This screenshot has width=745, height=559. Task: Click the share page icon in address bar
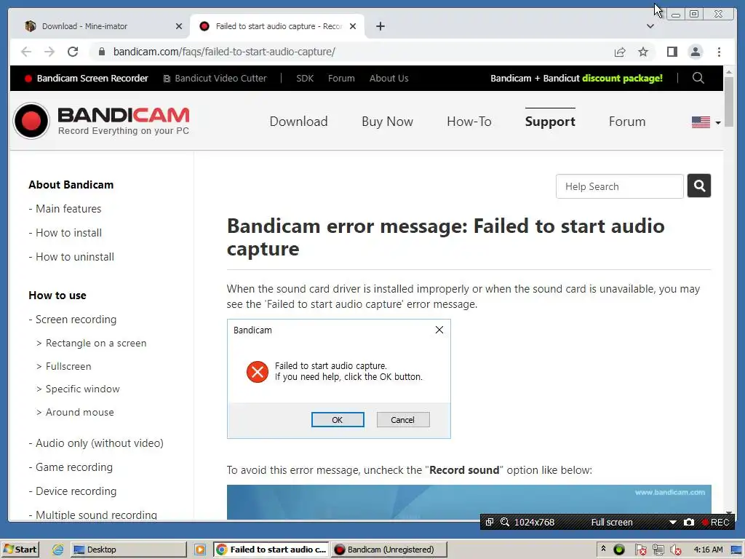click(620, 52)
